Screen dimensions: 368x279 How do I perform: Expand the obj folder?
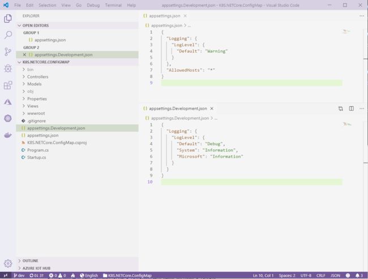tap(78, 91)
